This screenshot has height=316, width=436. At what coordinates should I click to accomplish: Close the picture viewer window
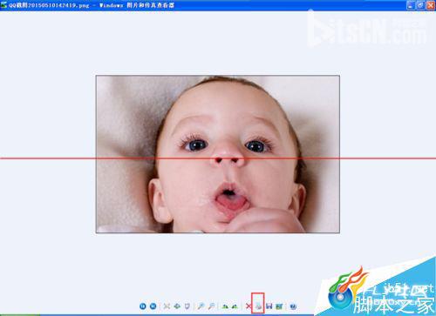pyautogui.click(x=431, y=5)
